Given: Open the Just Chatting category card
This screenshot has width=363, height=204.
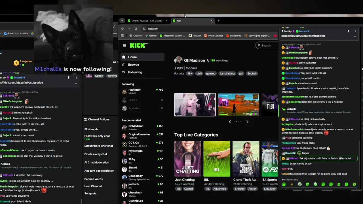Looking at the screenshot, I should 188,159.
